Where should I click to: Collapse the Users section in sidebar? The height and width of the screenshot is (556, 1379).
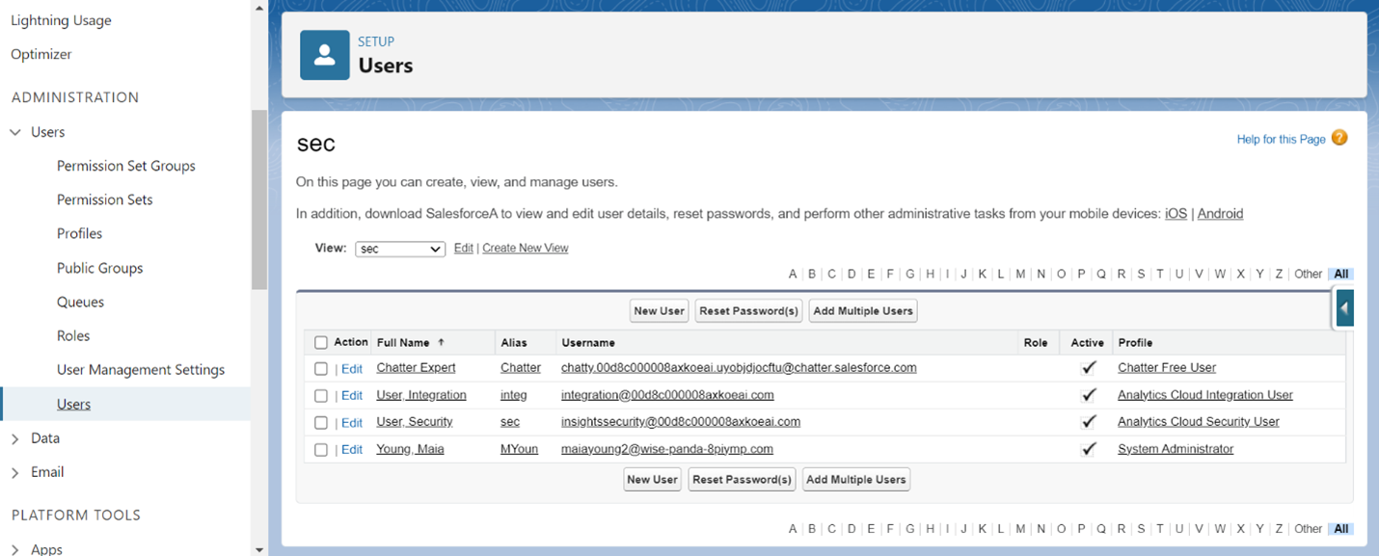15,132
